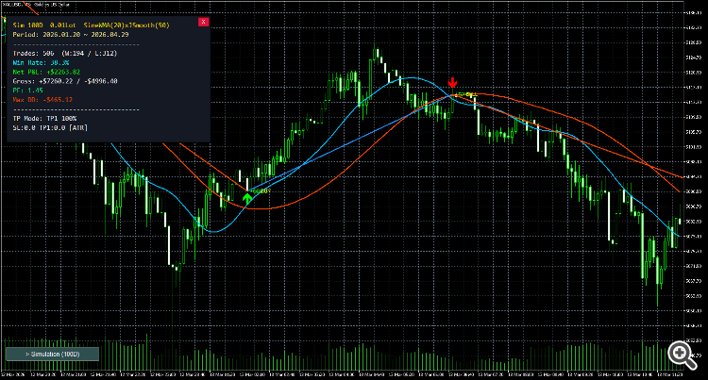The height and width of the screenshot is (380, 708).
Task: Click the 'Win Rate' line in stats panel
Action: point(42,62)
